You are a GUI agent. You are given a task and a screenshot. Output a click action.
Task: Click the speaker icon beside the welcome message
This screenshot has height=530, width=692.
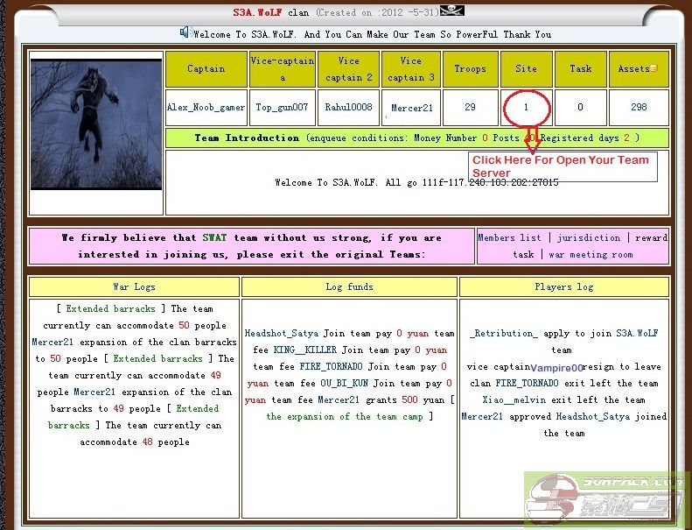point(185,32)
